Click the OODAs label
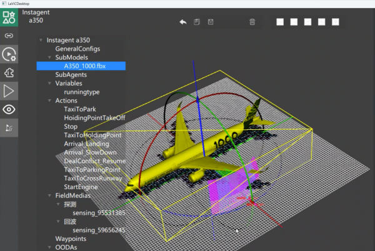The width and height of the screenshot is (375, 251). (66, 247)
